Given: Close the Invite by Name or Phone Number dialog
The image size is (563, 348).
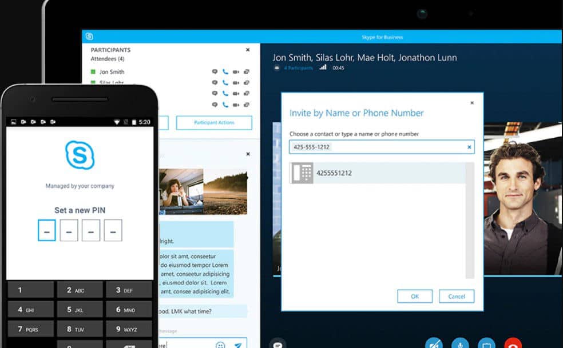Looking at the screenshot, I should click(472, 103).
